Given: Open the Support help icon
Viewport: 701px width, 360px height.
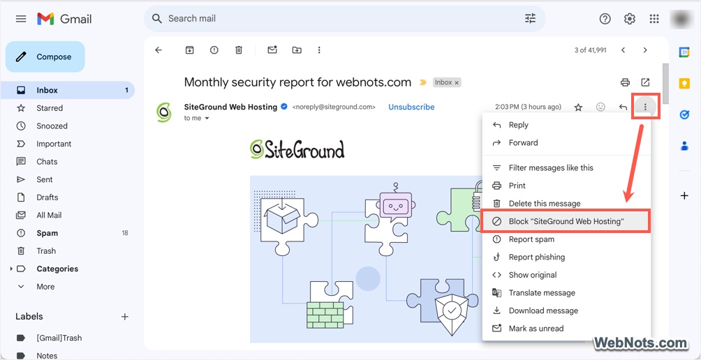Looking at the screenshot, I should tap(605, 19).
